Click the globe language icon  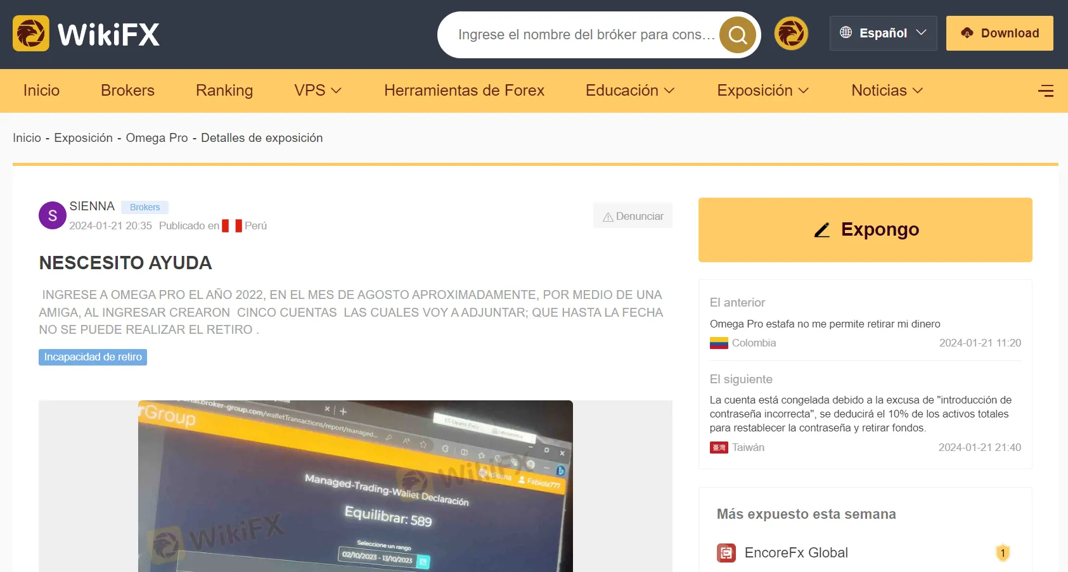846,32
